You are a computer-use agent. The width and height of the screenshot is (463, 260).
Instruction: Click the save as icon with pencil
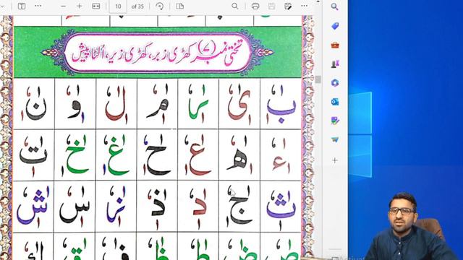[288, 6]
